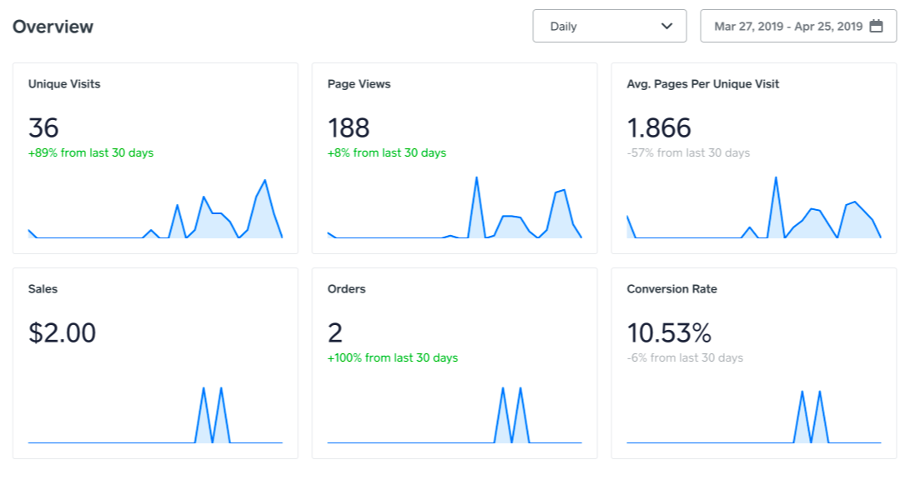The height and width of the screenshot is (485, 920).
Task: Click the Overview heading
Action: click(x=53, y=26)
